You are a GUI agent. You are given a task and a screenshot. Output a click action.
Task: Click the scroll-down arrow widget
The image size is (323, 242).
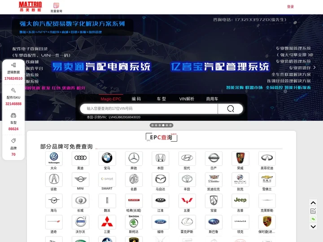pyautogui.click(x=313, y=227)
